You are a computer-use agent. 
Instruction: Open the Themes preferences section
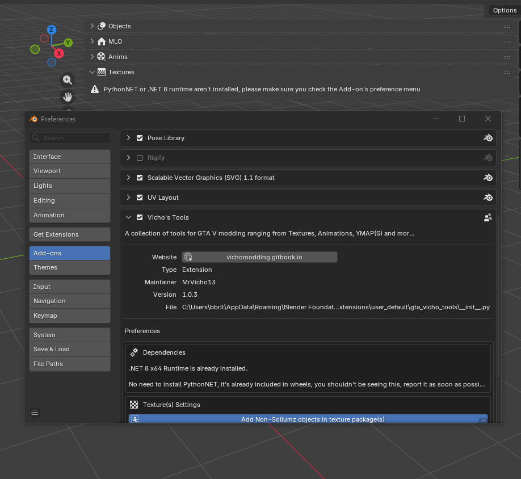point(70,267)
